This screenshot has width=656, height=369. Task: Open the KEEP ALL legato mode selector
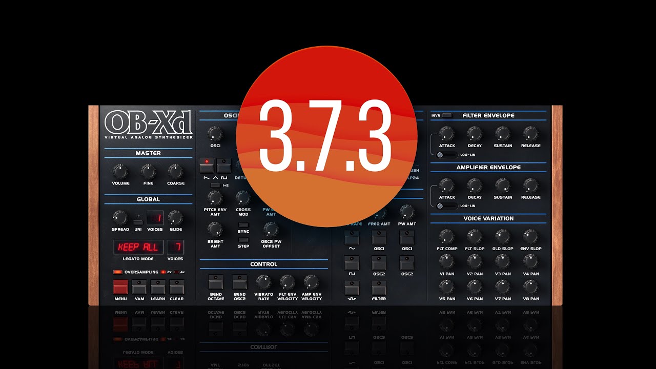pos(138,247)
